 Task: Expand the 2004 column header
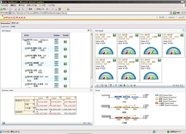(60, 97)
